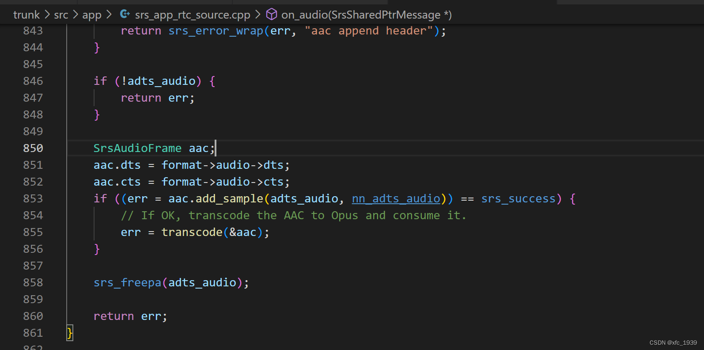Open on_audio symbol in breadcrumb
Image resolution: width=704 pixels, height=350 pixels.
pyautogui.click(x=367, y=15)
